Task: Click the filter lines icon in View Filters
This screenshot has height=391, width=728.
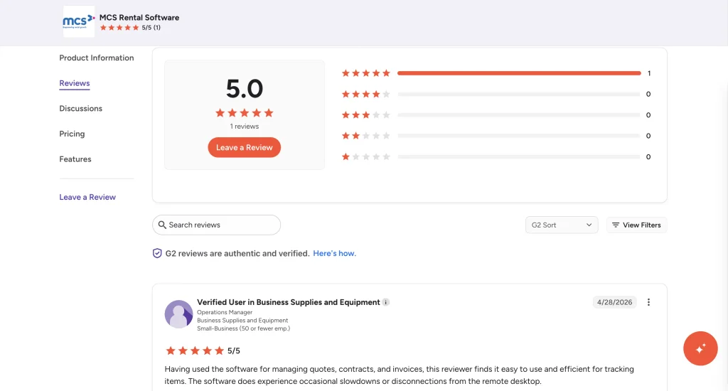Action: coord(616,225)
